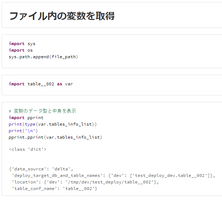Image resolution: width=222 pixels, height=201 pixels.
Task: Click output line "'location': {'dev': ...}"
Action: coord(85,182)
